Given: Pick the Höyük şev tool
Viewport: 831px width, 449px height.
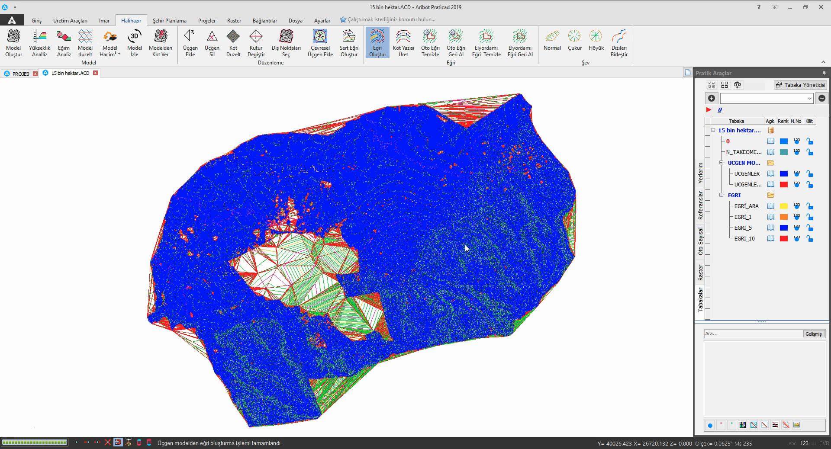Looking at the screenshot, I should (596, 41).
